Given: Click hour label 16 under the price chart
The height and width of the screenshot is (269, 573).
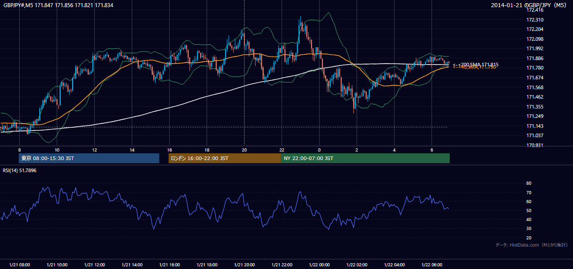Looking at the screenshot, I should pos(169,150).
